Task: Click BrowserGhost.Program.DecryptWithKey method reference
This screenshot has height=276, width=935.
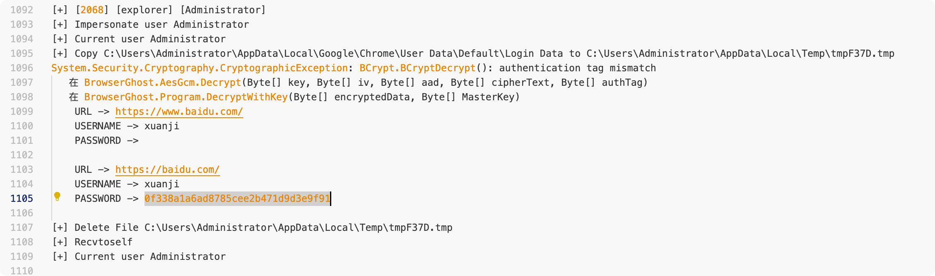Action: pos(186,97)
